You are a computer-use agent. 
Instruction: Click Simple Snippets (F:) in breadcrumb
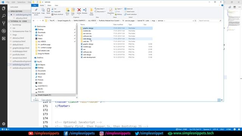64,21
